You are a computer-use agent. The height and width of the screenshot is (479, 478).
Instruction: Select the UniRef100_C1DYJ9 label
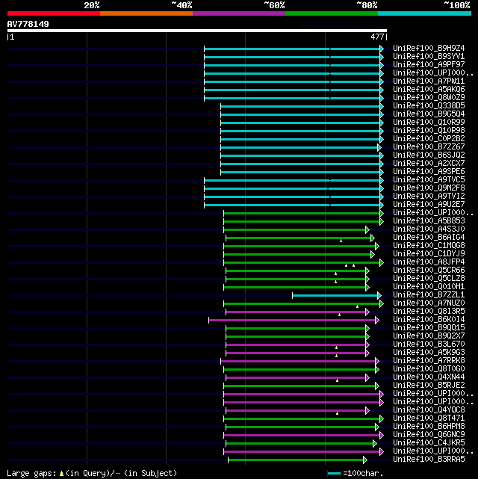pos(429,254)
